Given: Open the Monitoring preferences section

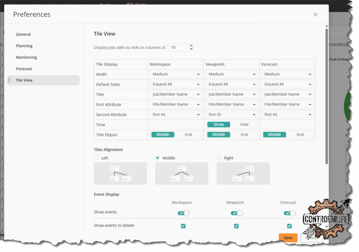Looking at the screenshot, I should [x=26, y=57].
